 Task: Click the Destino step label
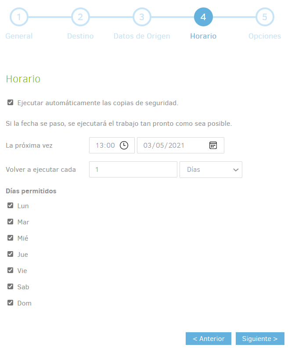(80, 36)
